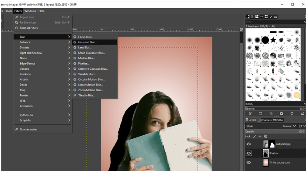
Task: Hide the Shadow layer
Action: 249,153
